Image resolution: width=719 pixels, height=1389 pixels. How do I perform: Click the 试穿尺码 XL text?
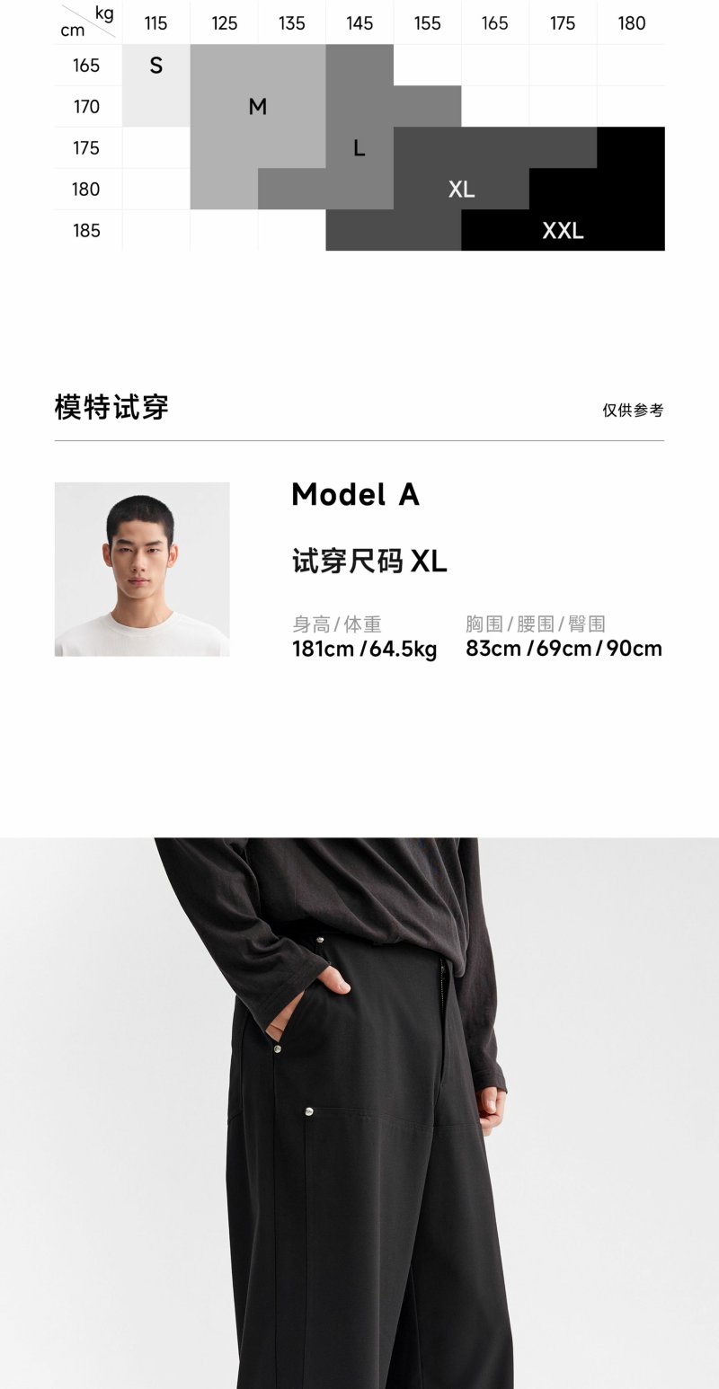[369, 562]
